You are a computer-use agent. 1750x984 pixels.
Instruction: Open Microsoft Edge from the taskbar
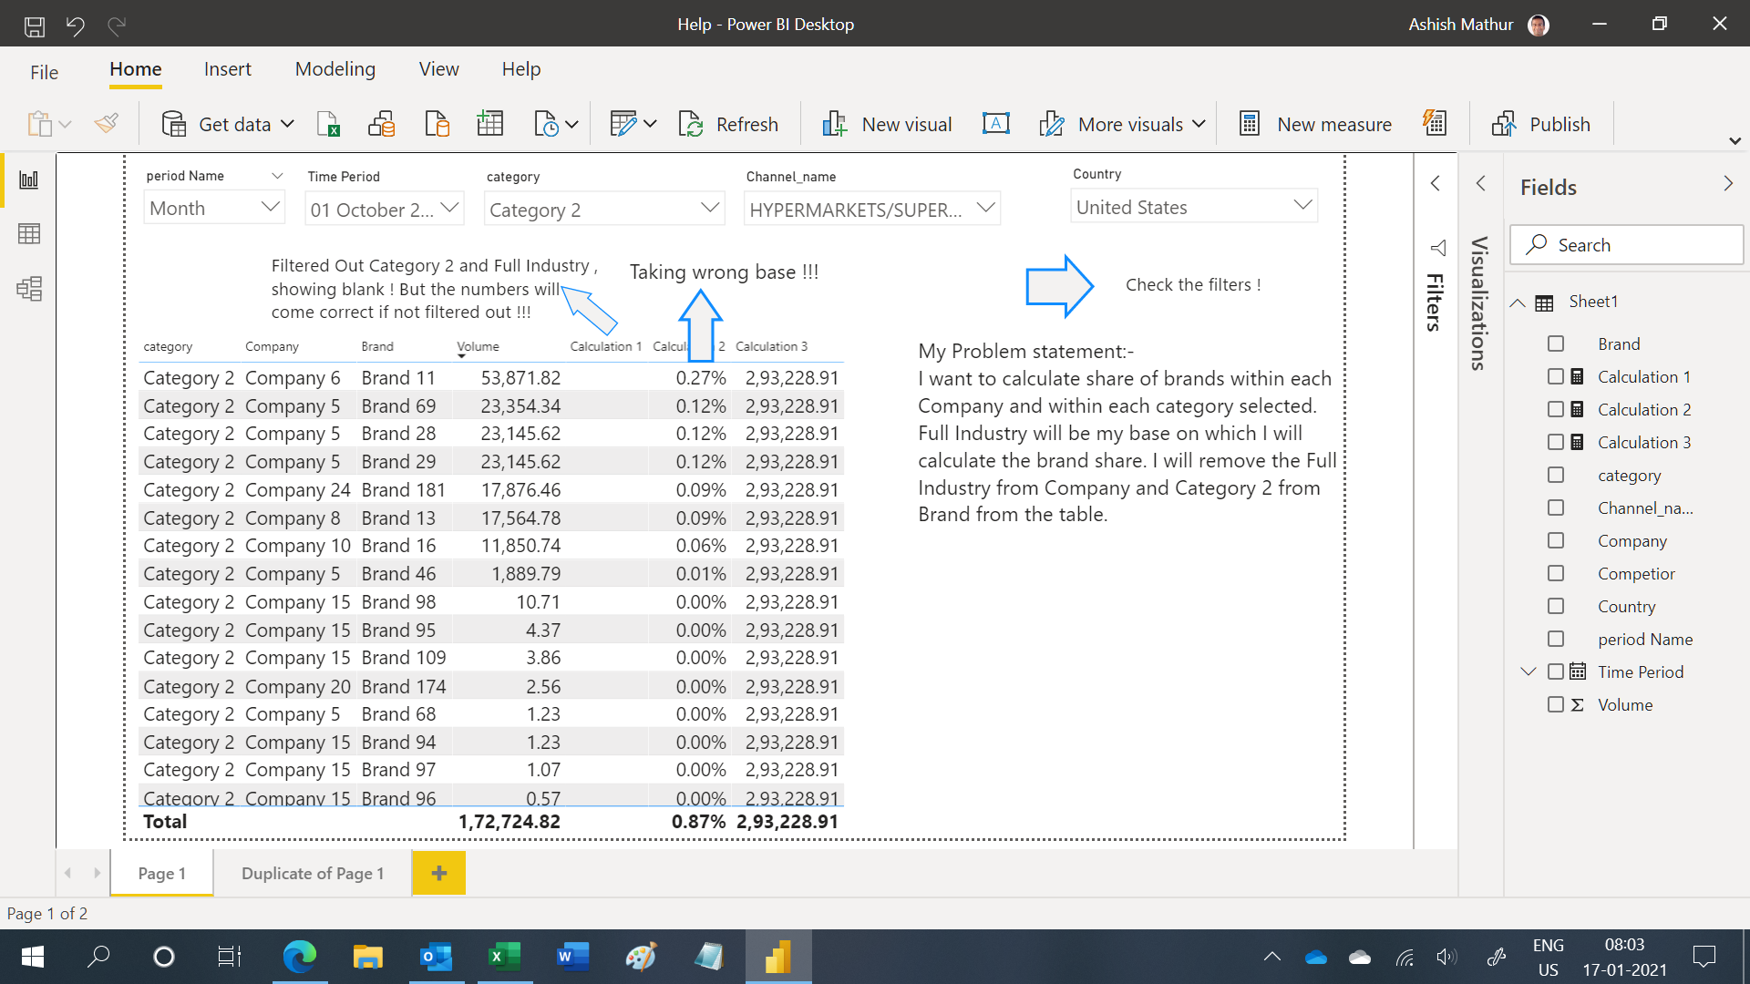[x=299, y=957]
